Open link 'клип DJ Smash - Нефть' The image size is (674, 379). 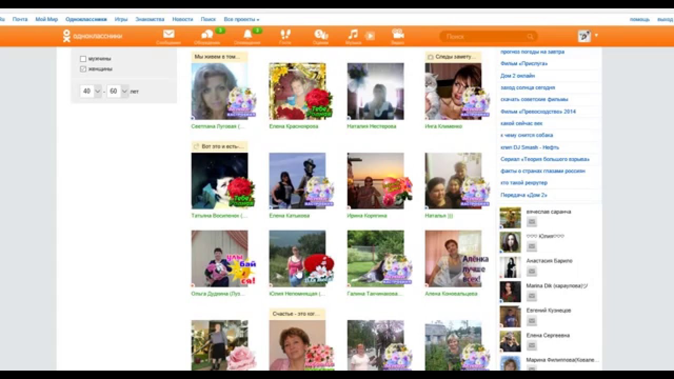tap(530, 147)
